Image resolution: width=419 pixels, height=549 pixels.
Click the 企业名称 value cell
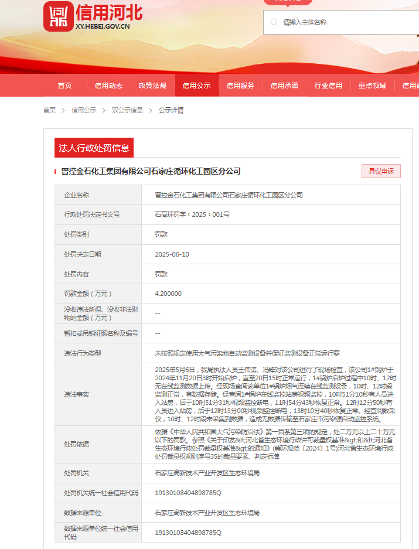click(x=271, y=195)
